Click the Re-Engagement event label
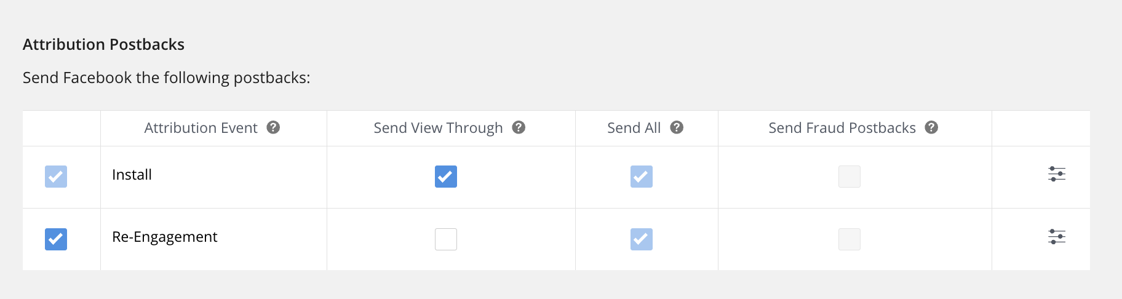 165,237
